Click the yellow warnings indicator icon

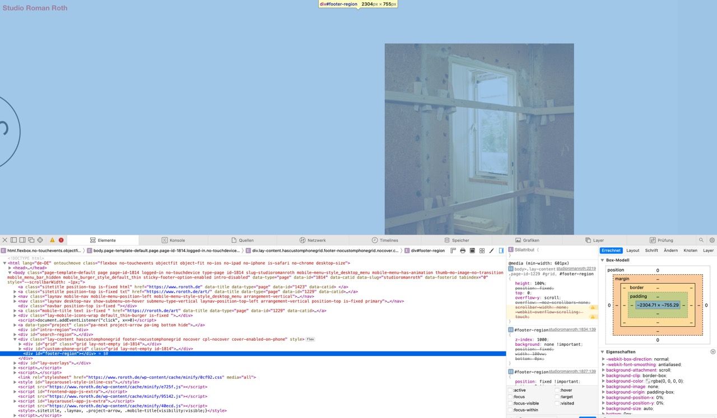(x=52, y=240)
